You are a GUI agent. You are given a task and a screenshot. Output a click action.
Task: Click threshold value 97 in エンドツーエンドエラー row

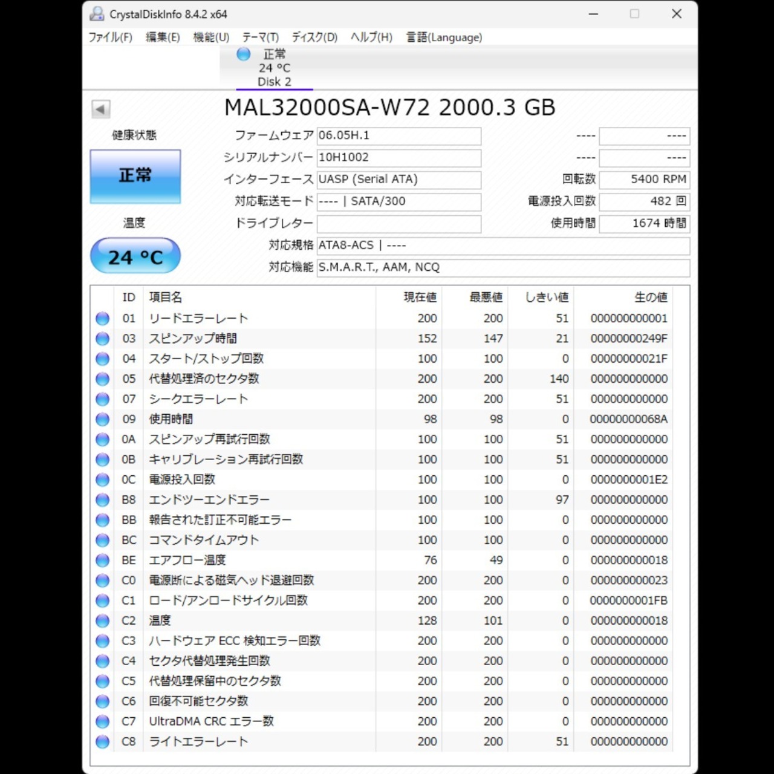(x=562, y=500)
